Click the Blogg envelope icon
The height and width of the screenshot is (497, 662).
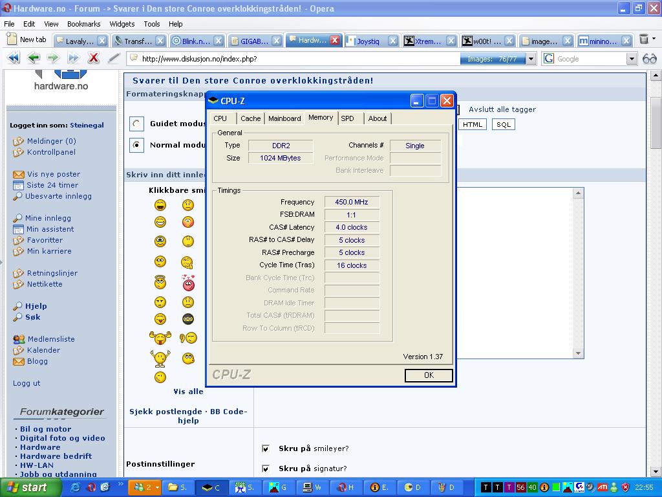pos(19,361)
